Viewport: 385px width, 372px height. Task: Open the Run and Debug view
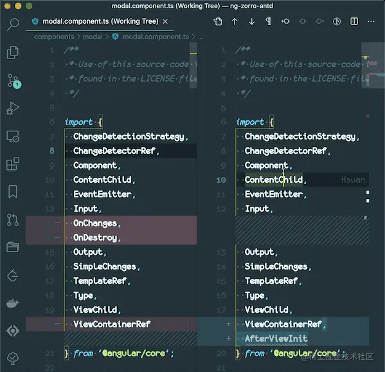(13, 108)
